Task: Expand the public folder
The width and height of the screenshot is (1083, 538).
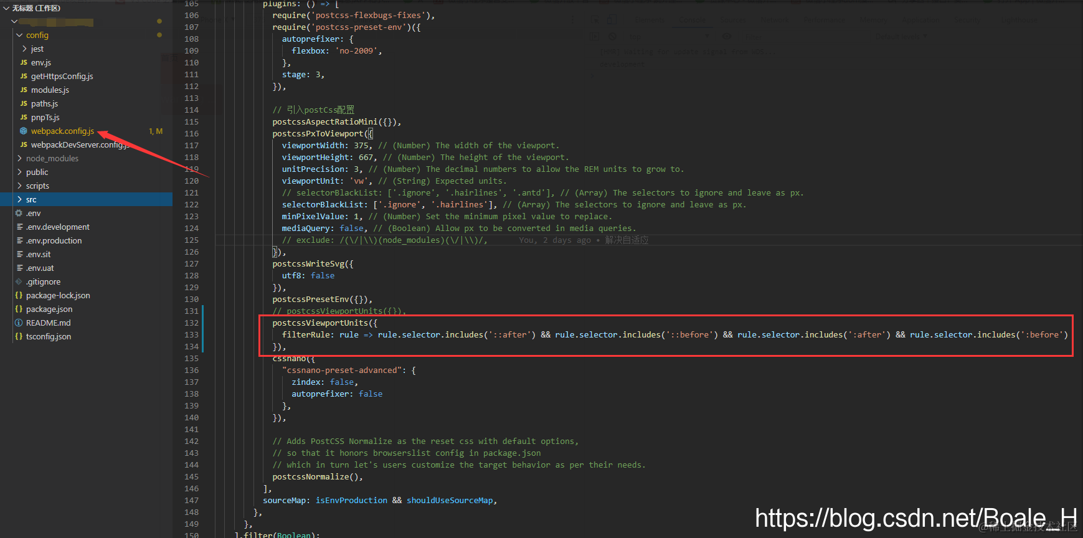Action: point(19,172)
